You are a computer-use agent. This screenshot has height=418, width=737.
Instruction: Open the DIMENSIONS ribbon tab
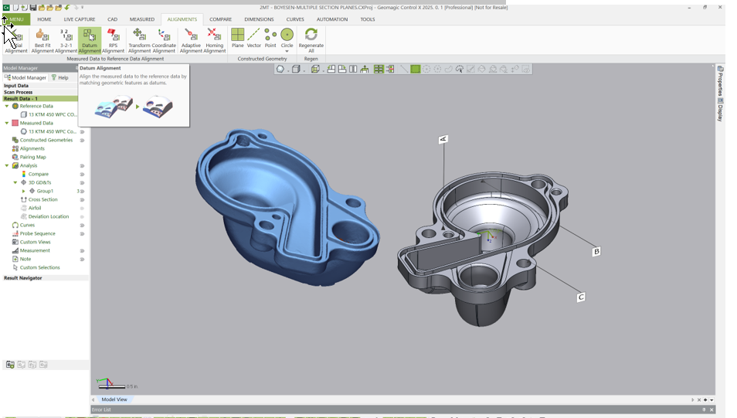coord(259,19)
